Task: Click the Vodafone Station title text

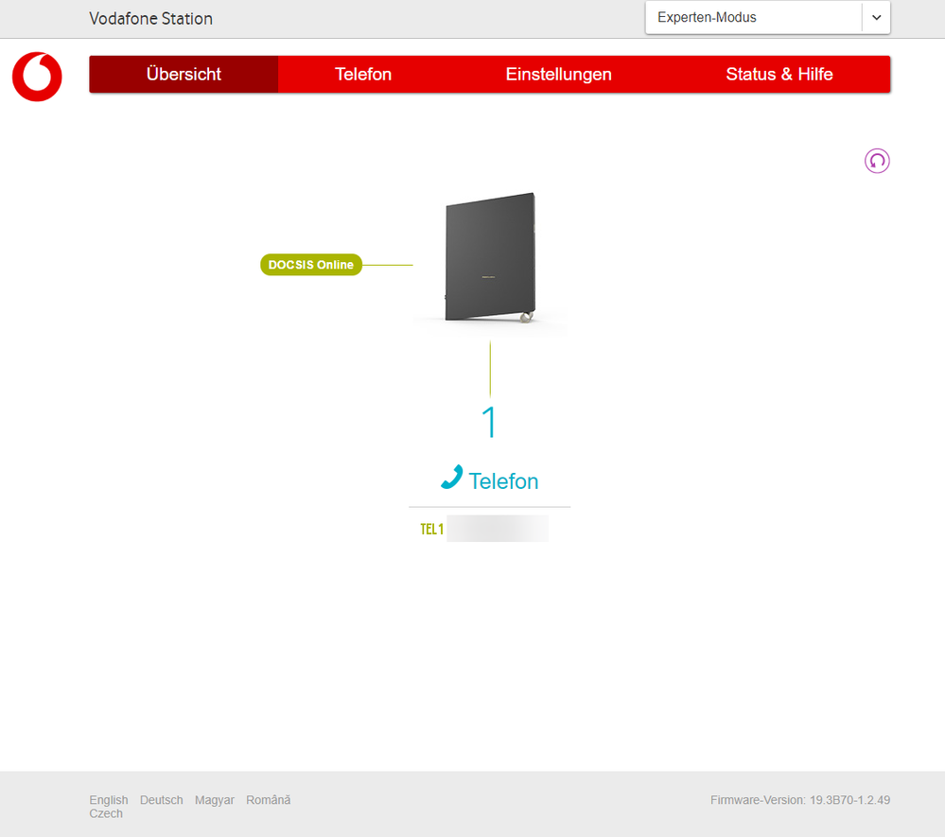Action: click(x=150, y=19)
